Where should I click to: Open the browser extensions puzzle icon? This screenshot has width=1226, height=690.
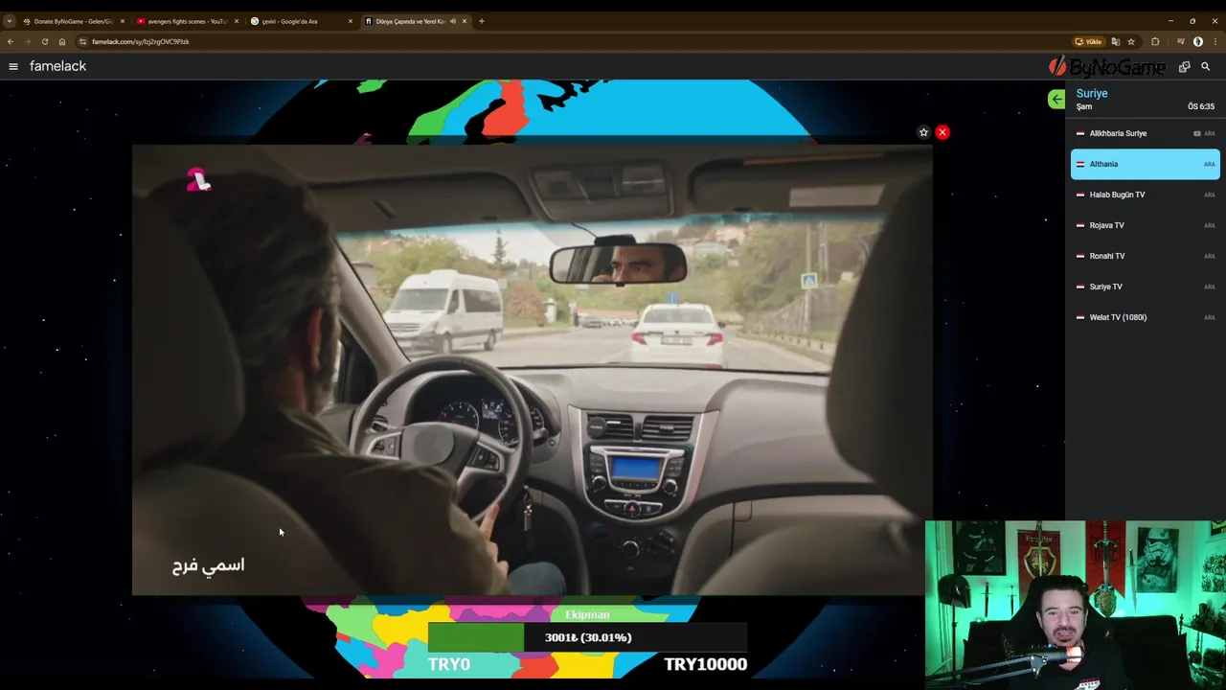(1155, 41)
